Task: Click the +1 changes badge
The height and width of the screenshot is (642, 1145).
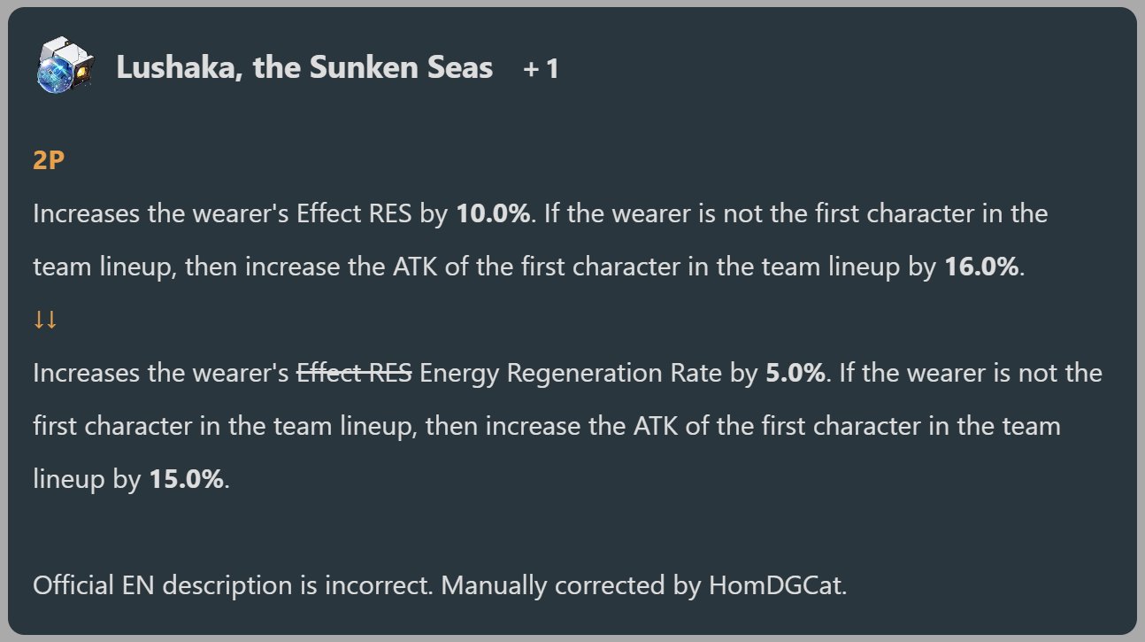Action: (541, 69)
